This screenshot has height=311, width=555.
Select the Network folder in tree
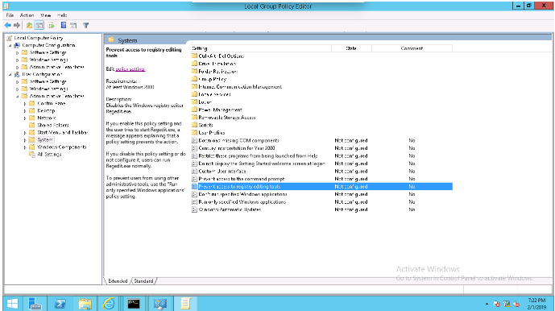[47, 118]
